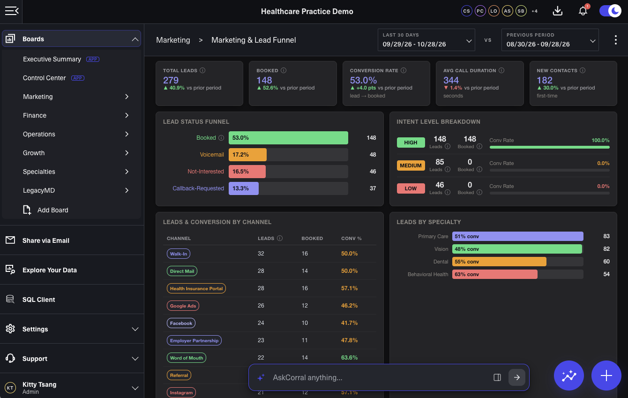Expand the Marketing submenu arrow
Screen dimensions: 628x398
[x=127, y=97]
